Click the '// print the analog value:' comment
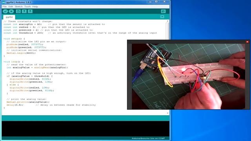This screenshot has height=141, width=251. (x=26, y=99)
